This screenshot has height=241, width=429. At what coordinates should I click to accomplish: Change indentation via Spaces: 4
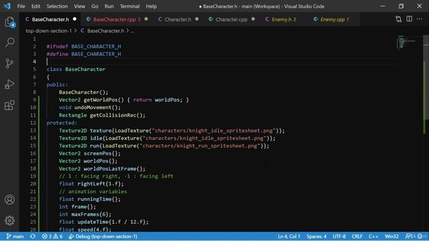(x=316, y=236)
